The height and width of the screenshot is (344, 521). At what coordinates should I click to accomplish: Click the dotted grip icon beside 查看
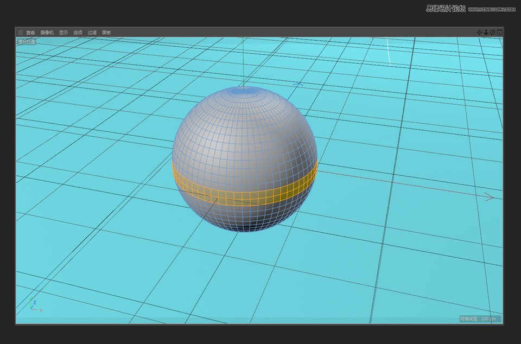coord(20,32)
